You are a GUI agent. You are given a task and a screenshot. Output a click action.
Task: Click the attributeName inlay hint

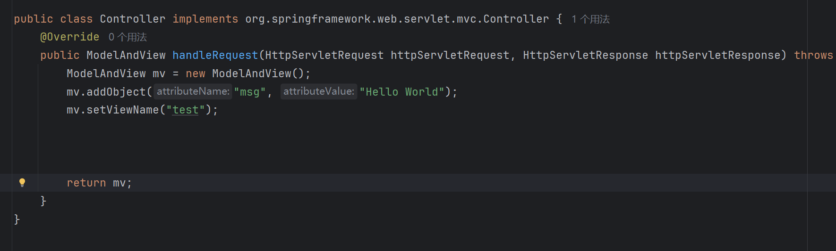(x=193, y=91)
